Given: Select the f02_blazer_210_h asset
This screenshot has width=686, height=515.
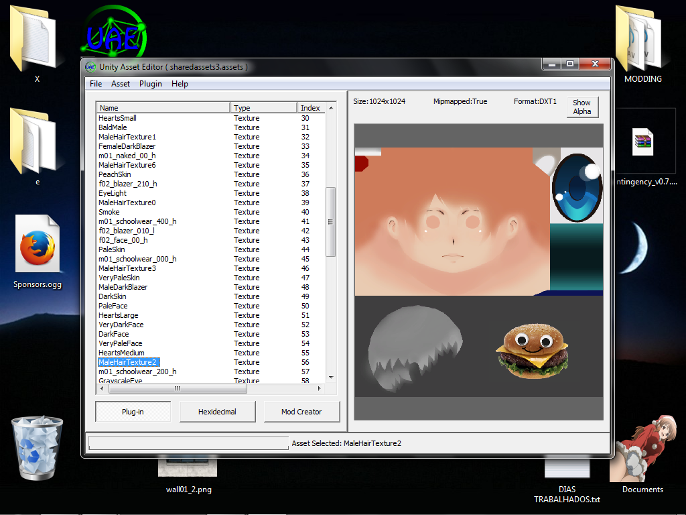Looking at the screenshot, I should 211,184.
